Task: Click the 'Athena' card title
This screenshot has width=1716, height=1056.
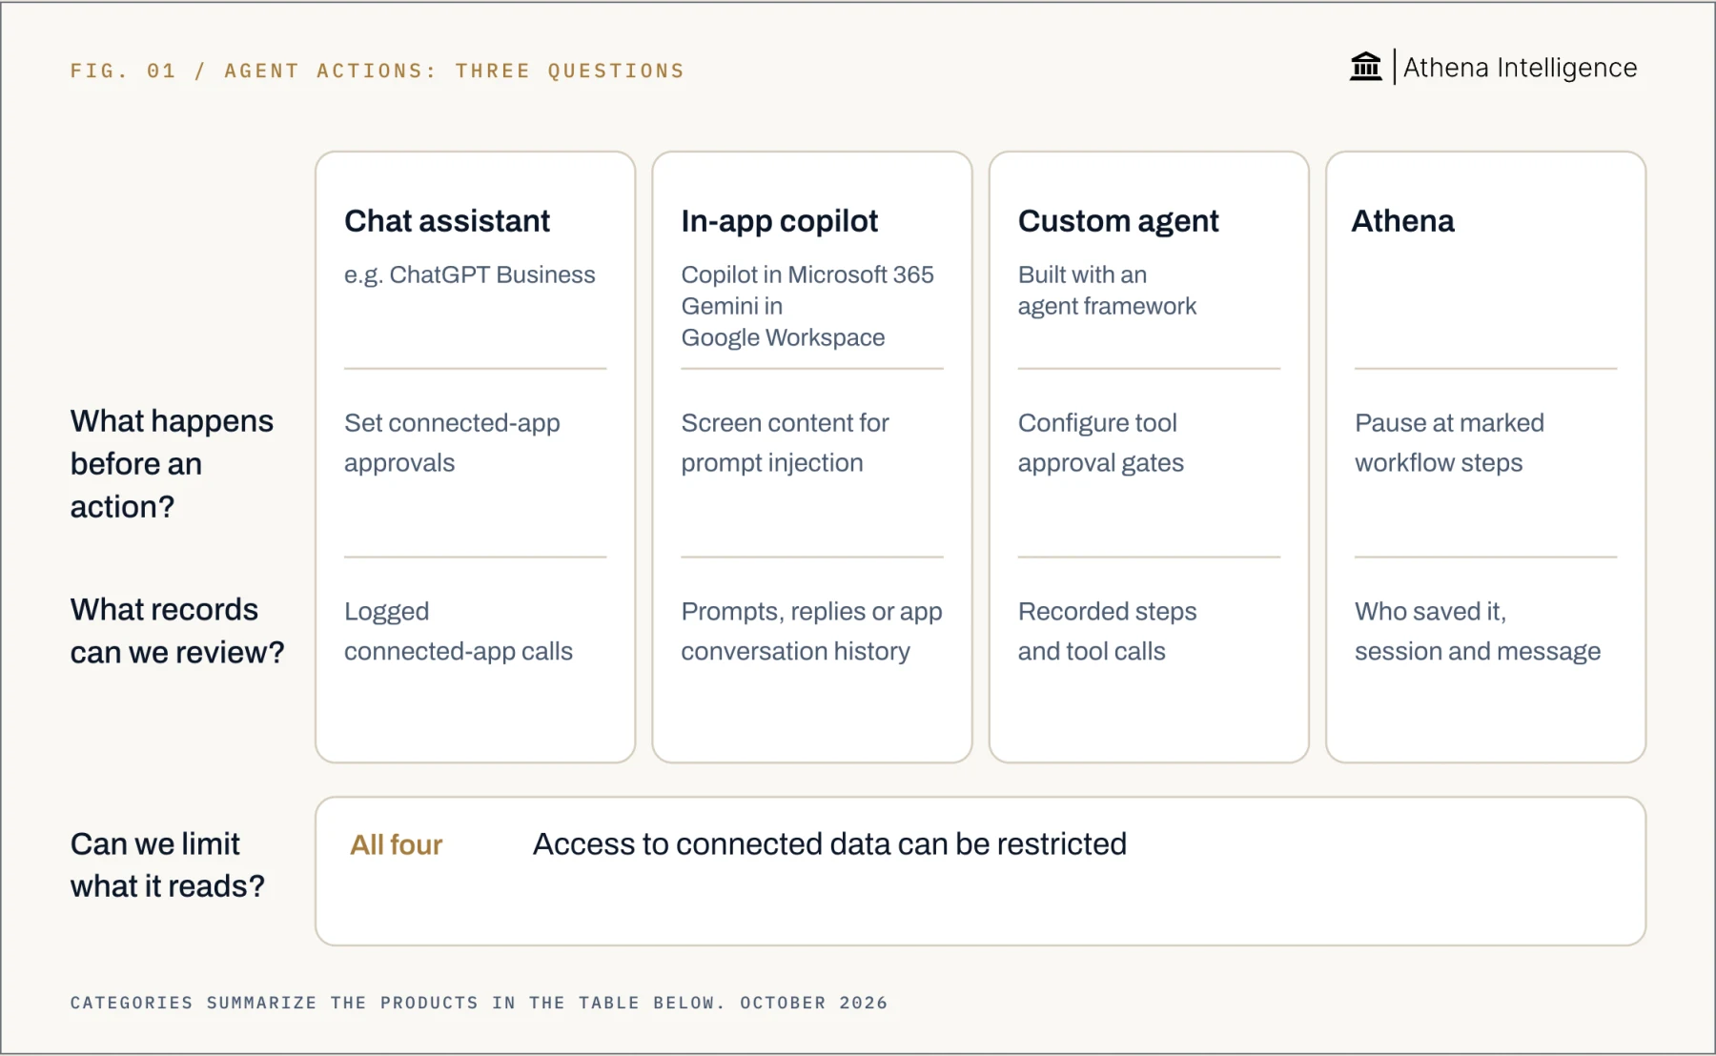Action: tap(1403, 221)
